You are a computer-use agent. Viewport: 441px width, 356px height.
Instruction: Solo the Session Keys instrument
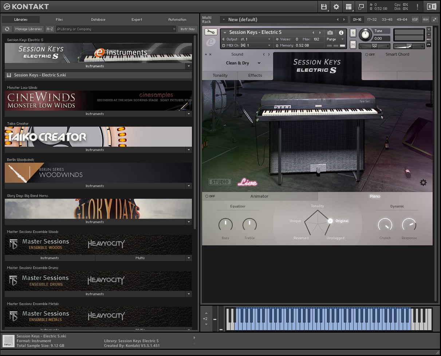(x=353, y=33)
